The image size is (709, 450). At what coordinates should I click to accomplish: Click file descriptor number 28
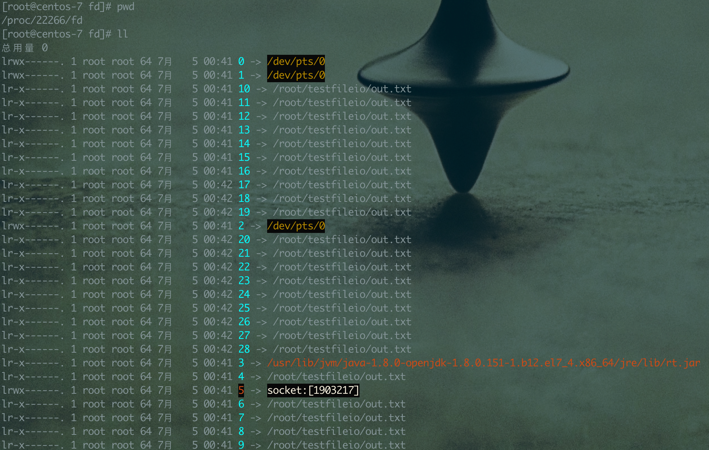[244, 349]
